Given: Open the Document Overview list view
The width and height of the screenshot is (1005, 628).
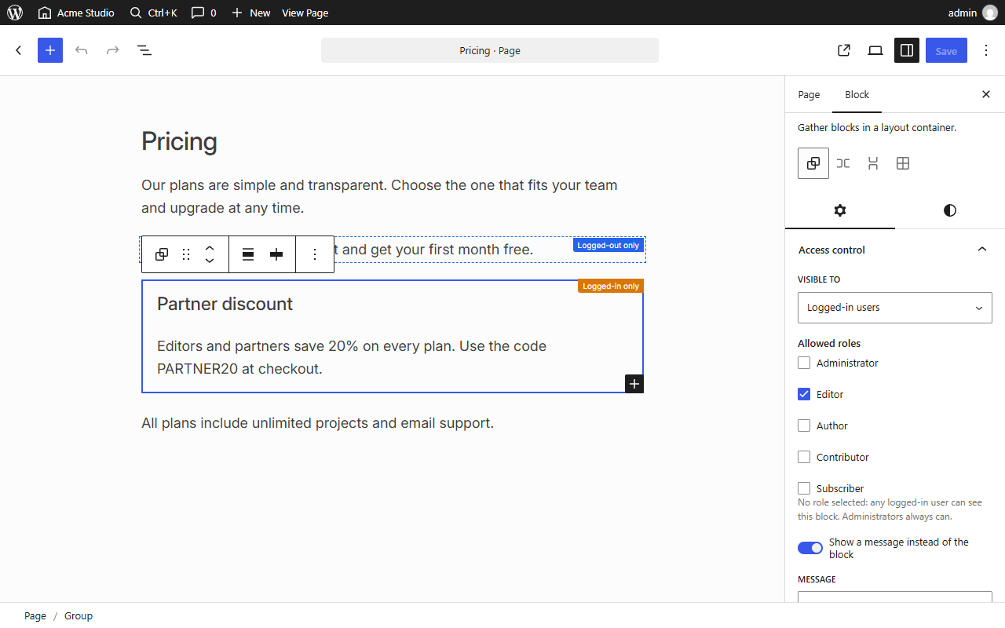Looking at the screenshot, I should click(144, 50).
